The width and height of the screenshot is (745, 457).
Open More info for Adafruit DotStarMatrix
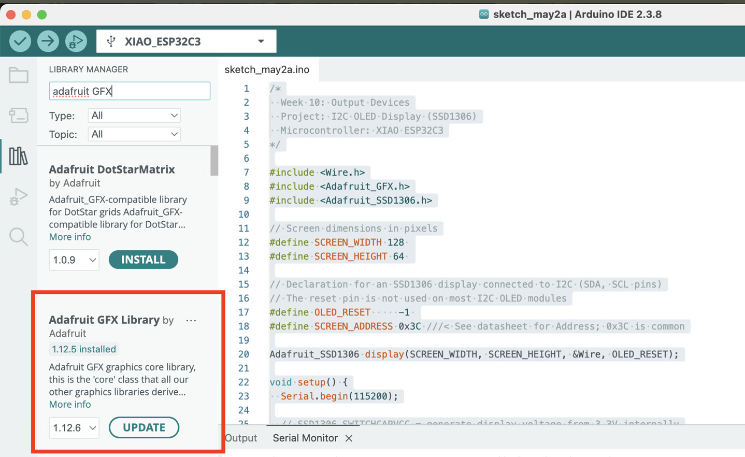pos(70,237)
